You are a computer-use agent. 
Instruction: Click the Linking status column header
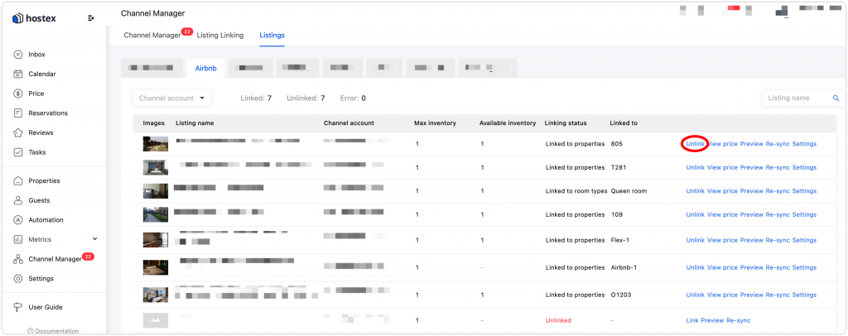click(566, 122)
